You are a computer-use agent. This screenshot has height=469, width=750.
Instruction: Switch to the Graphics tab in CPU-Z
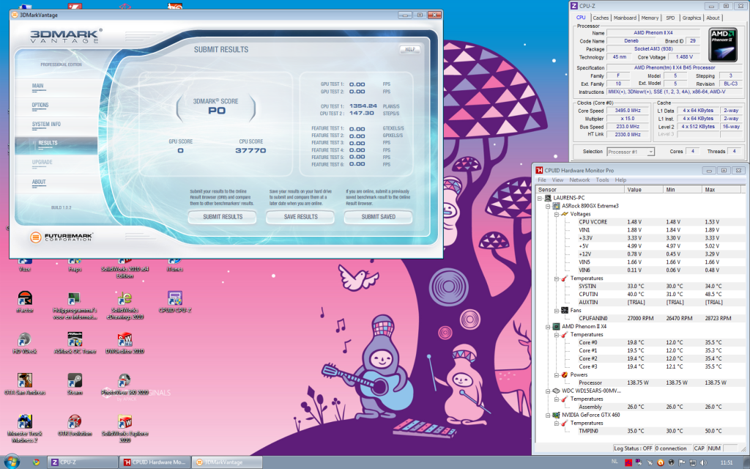[x=691, y=18]
